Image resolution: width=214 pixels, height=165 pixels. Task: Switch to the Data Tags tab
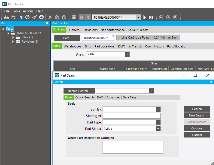[x=130, y=97]
